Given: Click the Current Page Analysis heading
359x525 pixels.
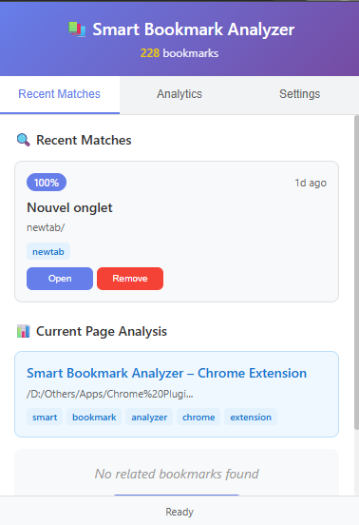Looking at the screenshot, I should [102, 331].
